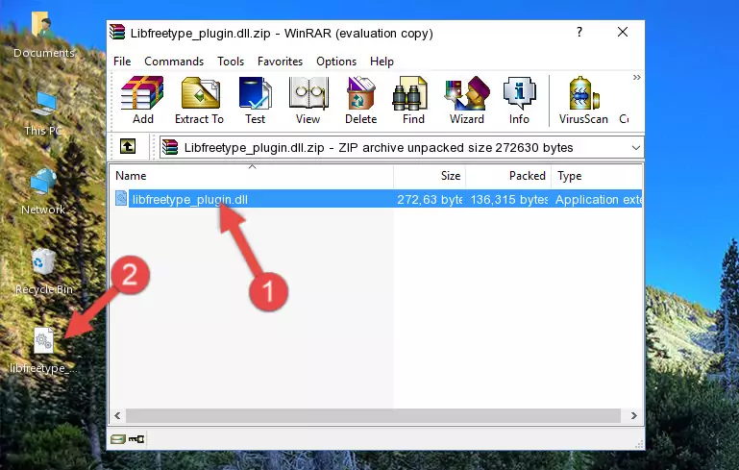
Task: Close the WinRAR window
Action: 623,32
